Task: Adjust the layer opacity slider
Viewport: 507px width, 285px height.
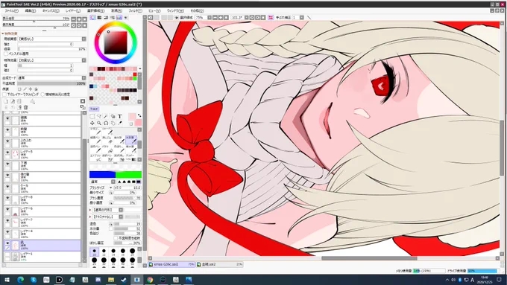Action: (x=51, y=83)
